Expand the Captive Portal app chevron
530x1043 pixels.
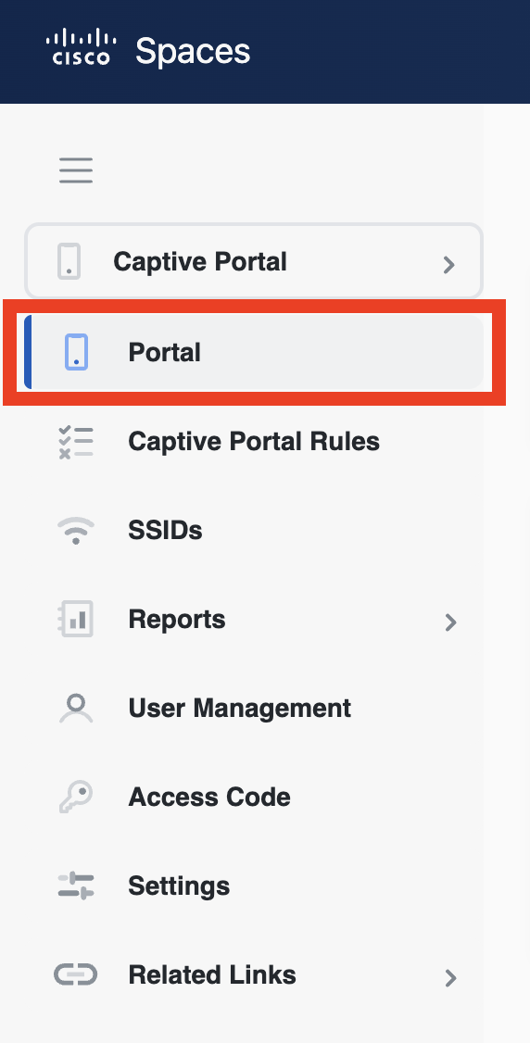coord(449,265)
